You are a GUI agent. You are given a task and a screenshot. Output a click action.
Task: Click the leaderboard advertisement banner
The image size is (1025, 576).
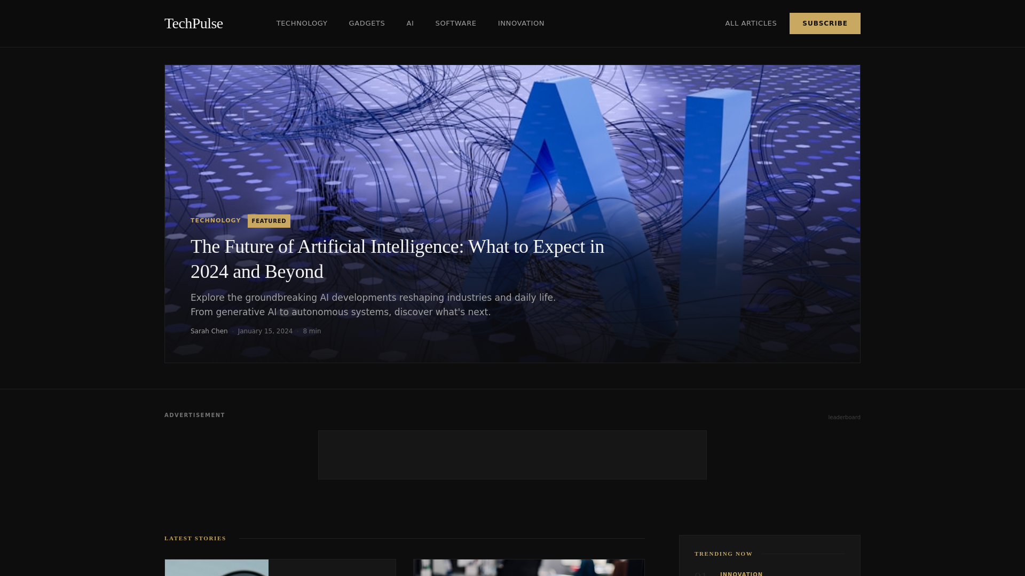512,455
